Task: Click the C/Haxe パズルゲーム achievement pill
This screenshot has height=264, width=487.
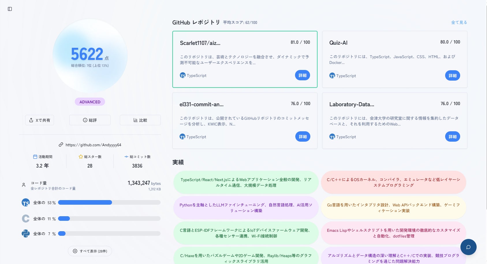Action: coord(246,256)
